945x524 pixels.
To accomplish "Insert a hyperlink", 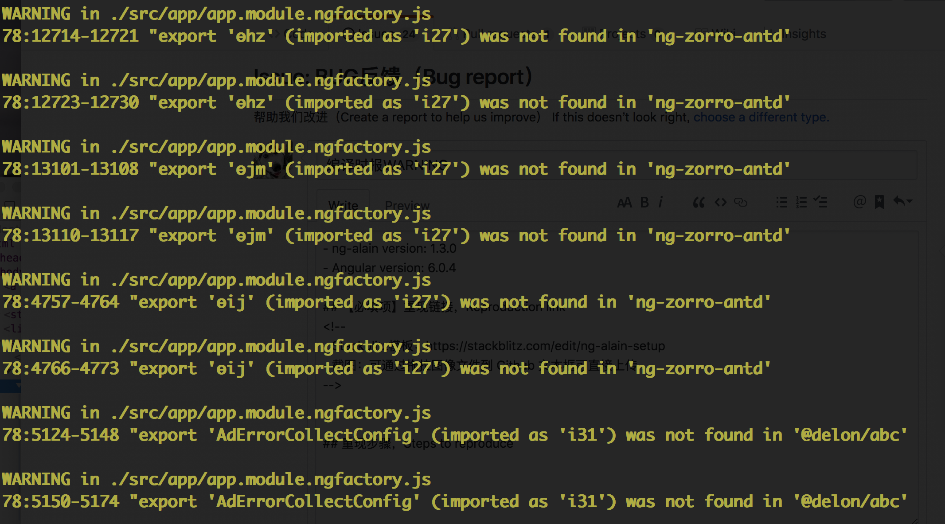I will tap(741, 203).
